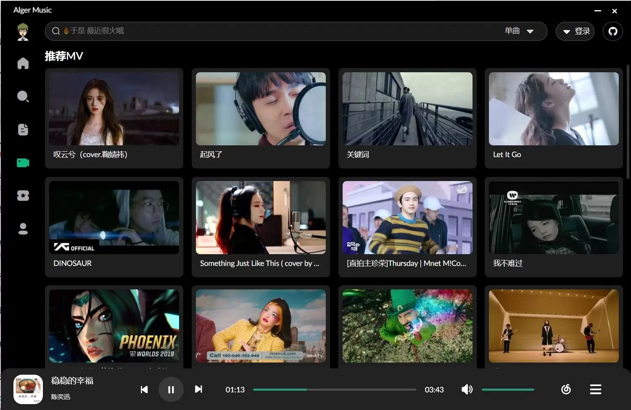Click the NetEase-style swirl icon in player bar
The image size is (631, 410).
(x=566, y=389)
